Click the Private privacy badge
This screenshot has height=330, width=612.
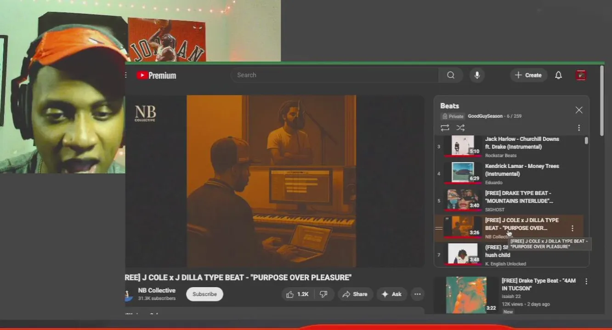click(453, 116)
